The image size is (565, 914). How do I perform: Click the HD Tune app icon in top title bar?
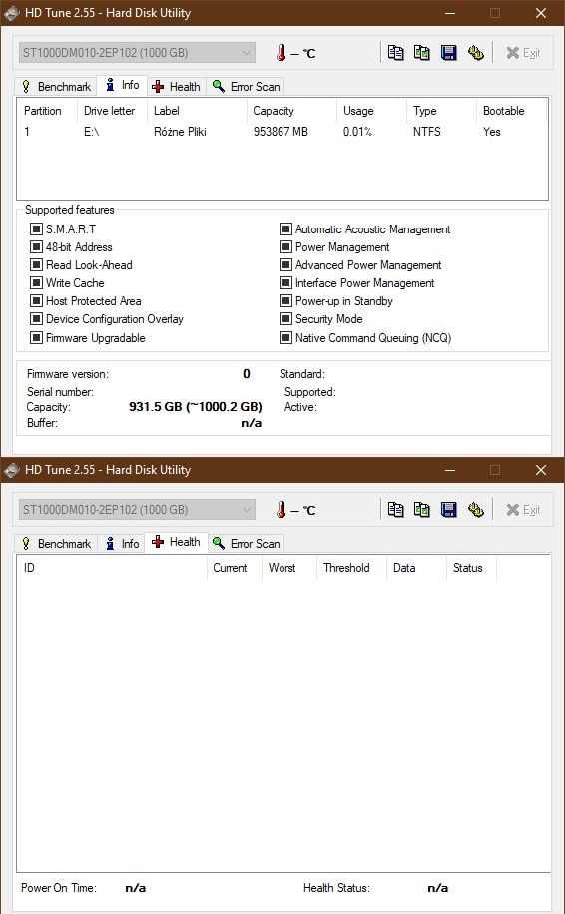(x=12, y=13)
